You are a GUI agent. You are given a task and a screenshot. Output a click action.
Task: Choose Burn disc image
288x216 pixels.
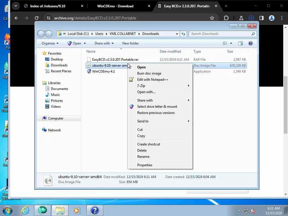(x=149, y=73)
